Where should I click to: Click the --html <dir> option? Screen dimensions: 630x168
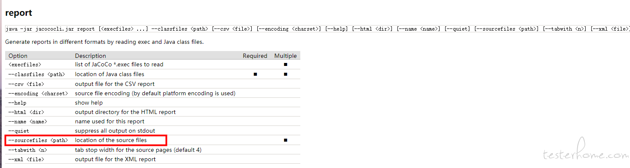click(26, 112)
